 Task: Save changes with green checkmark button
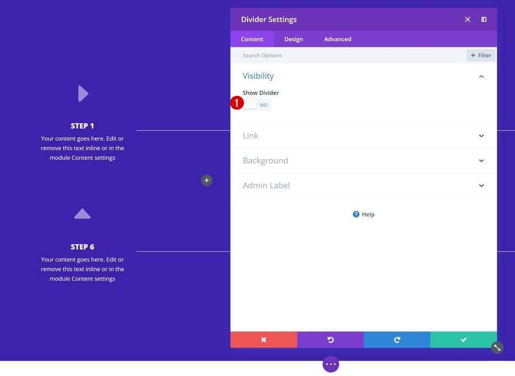point(463,340)
